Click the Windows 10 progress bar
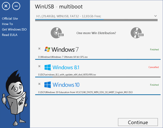Image resolution: width=163 pixels, height=128 pixels. coord(98,95)
